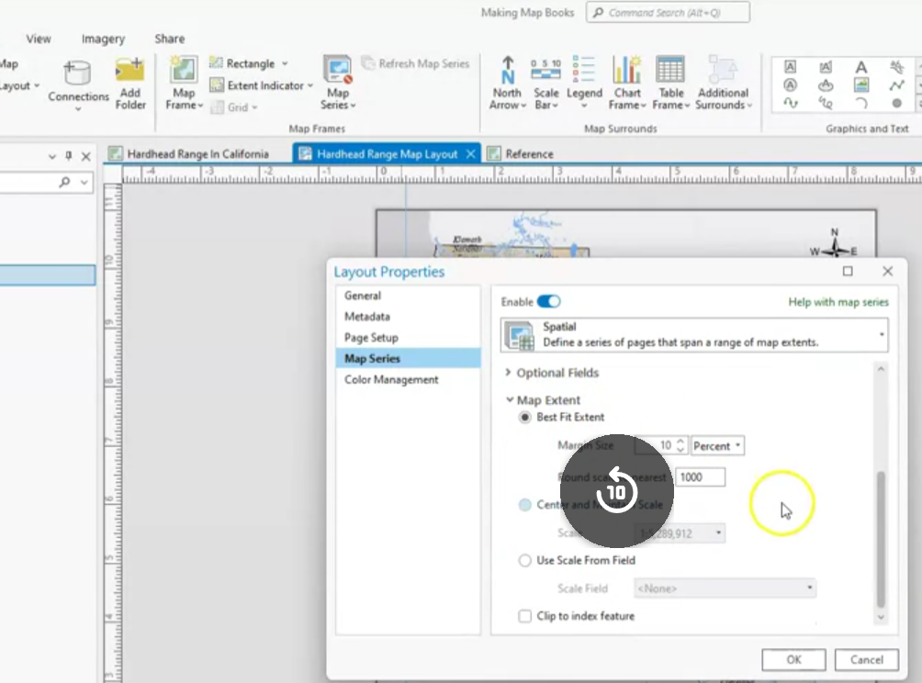Click the Grid tool
This screenshot has height=683, width=922.
(x=234, y=107)
